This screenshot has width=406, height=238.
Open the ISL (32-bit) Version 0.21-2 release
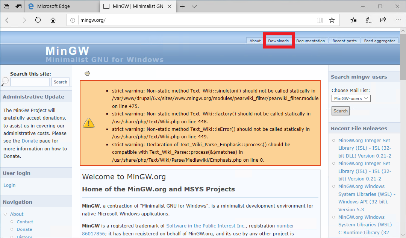pos(365,171)
